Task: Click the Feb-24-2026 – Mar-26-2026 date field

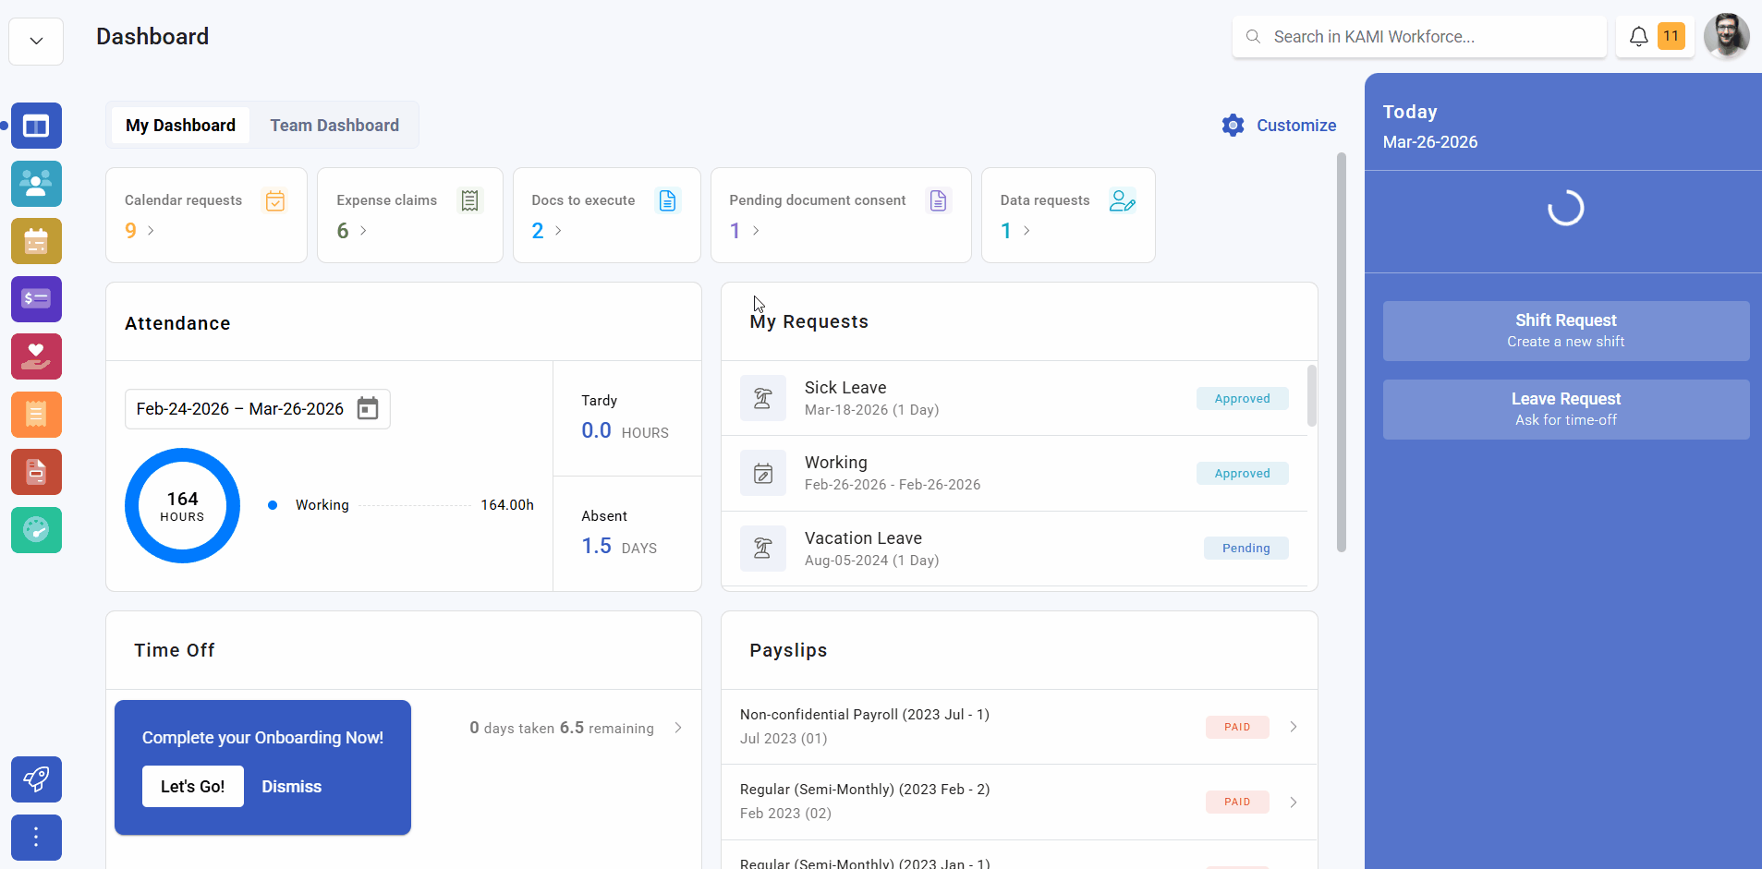Action: [258, 409]
